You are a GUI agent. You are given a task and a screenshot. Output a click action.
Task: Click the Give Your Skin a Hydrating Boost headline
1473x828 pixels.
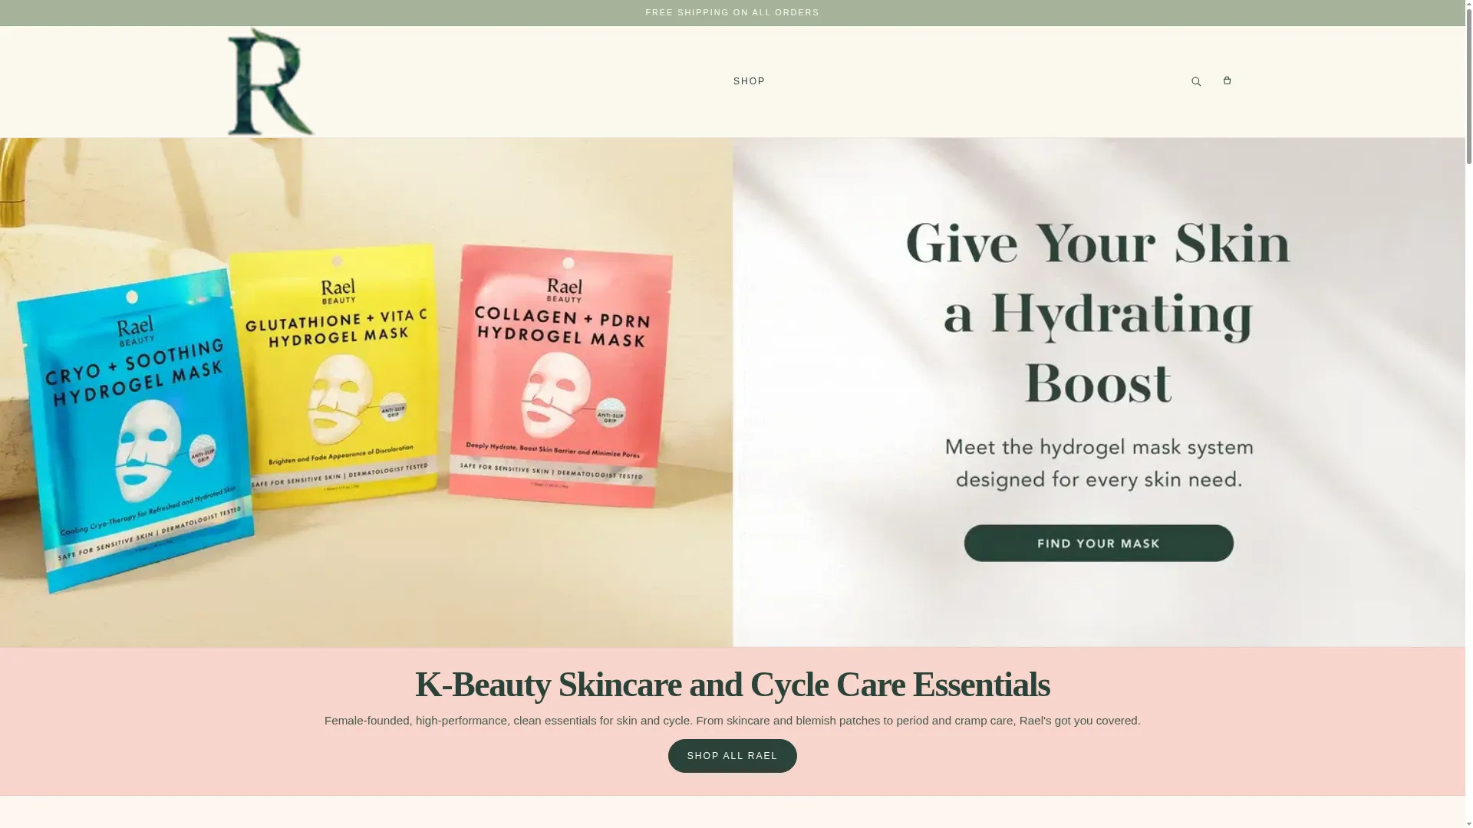click(x=1098, y=313)
